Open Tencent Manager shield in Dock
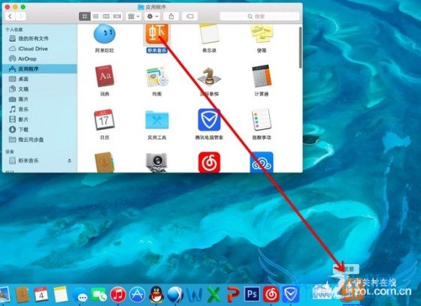 click(290, 294)
